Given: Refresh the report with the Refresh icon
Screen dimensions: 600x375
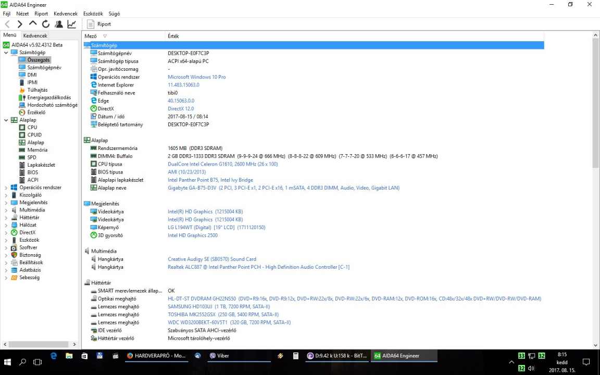Looking at the screenshot, I should pyautogui.click(x=46, y=24).
